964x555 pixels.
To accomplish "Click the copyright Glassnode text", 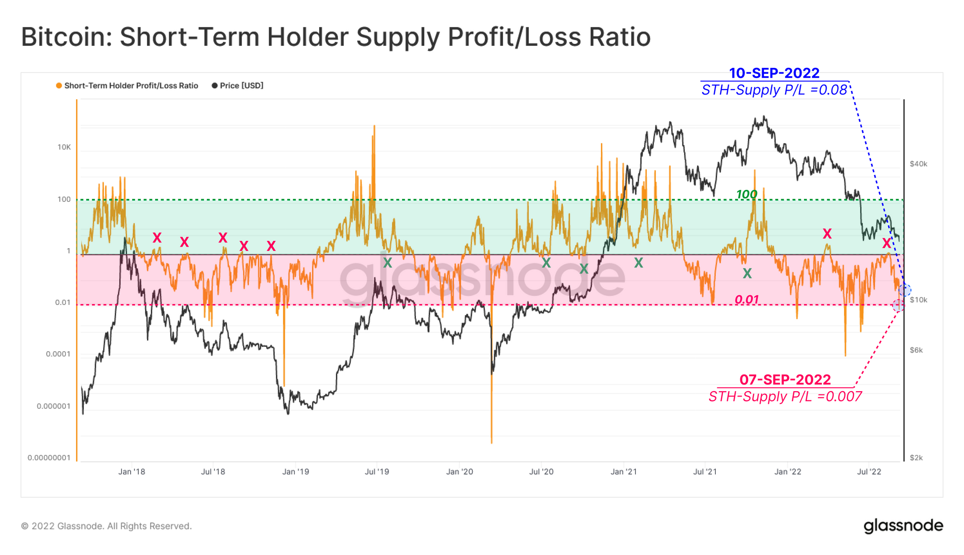I will tap(107, 526).
